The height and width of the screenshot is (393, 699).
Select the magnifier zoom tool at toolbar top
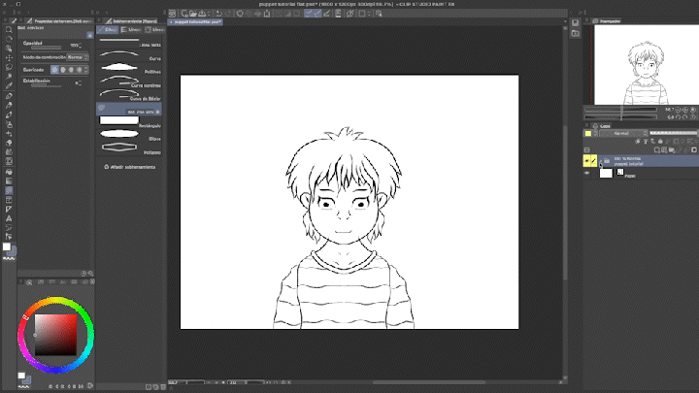pyautogui.click(x=9, y=29)
